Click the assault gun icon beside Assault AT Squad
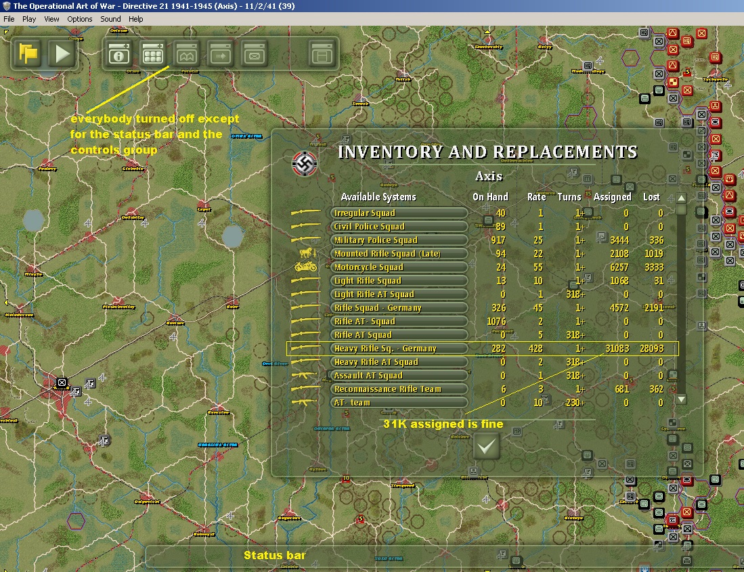744x572 pixels. [305, 375]
